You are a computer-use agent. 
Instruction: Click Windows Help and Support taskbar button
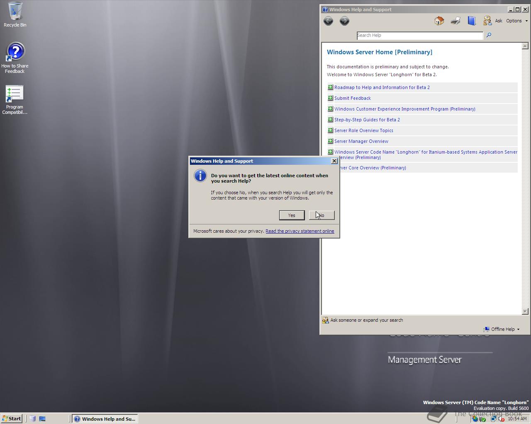[105, 419]
